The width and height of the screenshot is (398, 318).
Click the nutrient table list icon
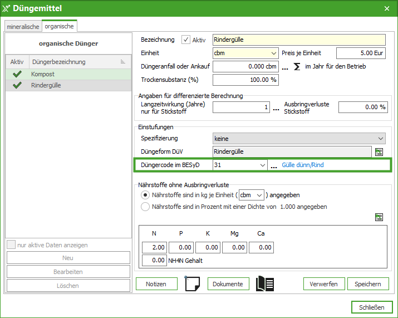pyautogui.click(x=379, y=217)
